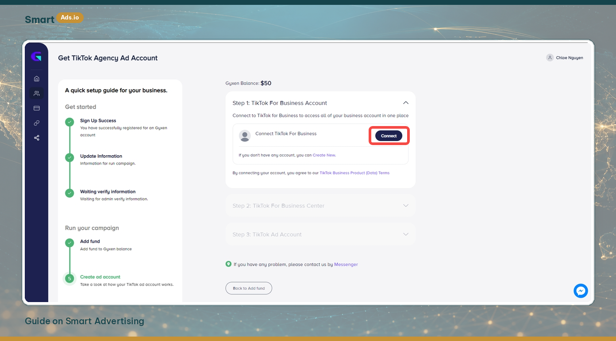This screenshot has height=341, width=616.
Task: Click the green check beside Sign Up Success
Action: pyautogui.click(x=69, y=122)
